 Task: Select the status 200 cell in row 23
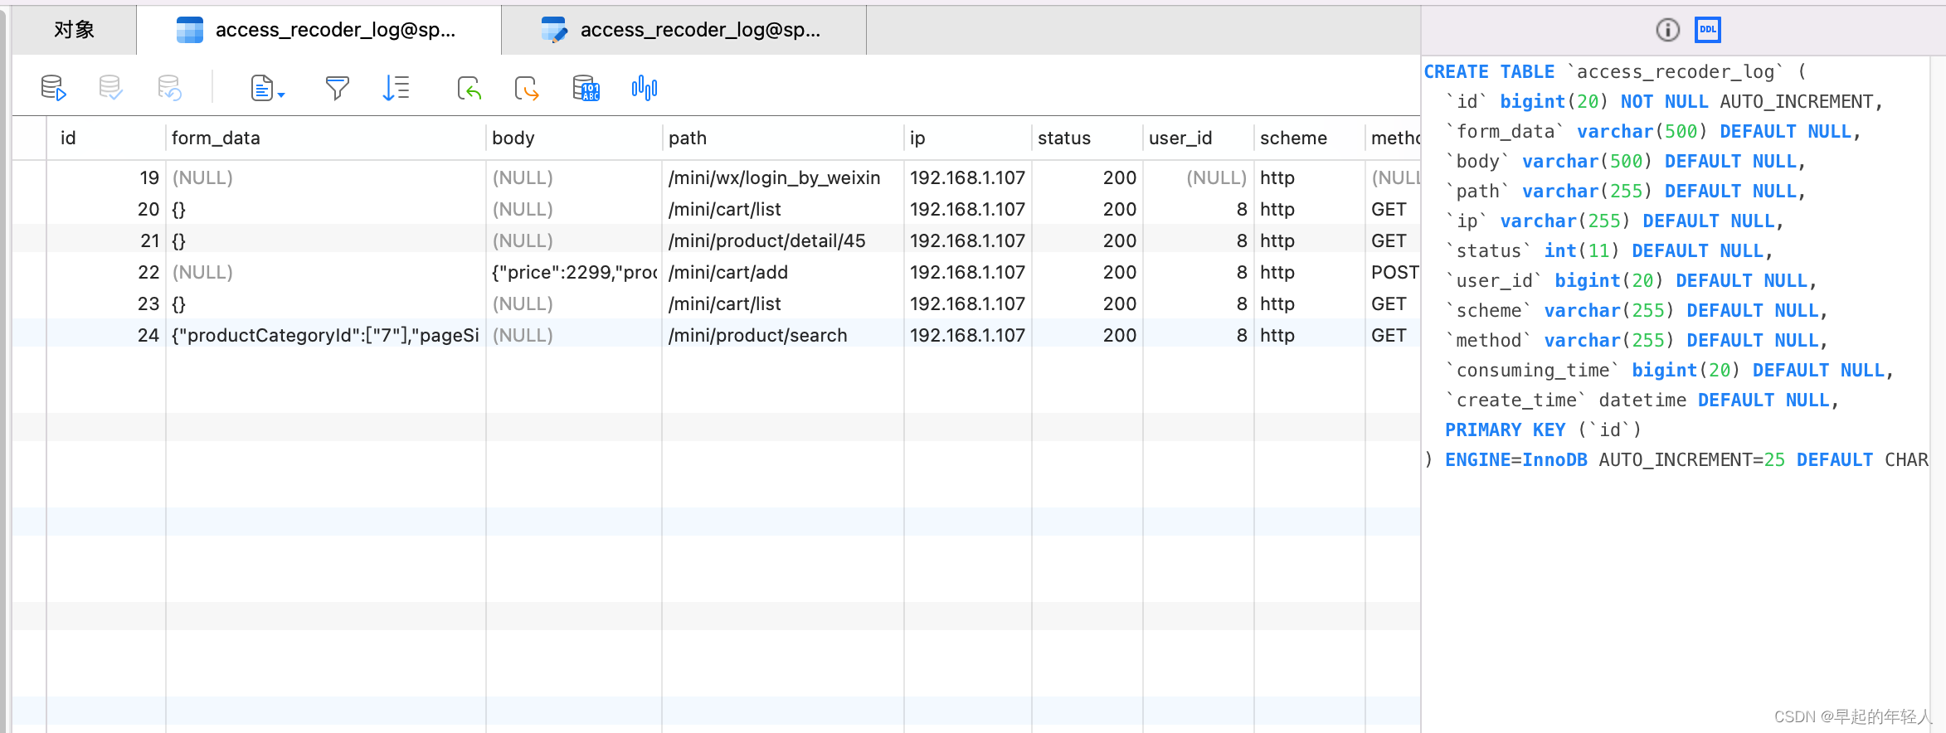(1087, 303)
